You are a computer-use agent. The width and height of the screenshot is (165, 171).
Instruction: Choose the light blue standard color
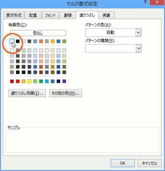click(47, 81)
